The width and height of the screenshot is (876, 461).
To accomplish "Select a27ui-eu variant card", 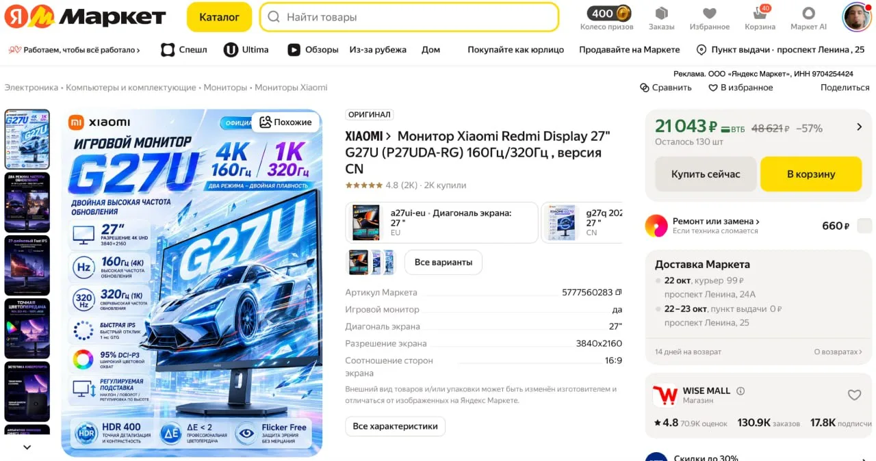I will click(x=441, y=222).
